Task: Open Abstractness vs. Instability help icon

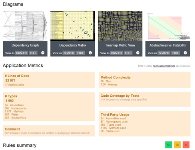Action: pos(185,53)
